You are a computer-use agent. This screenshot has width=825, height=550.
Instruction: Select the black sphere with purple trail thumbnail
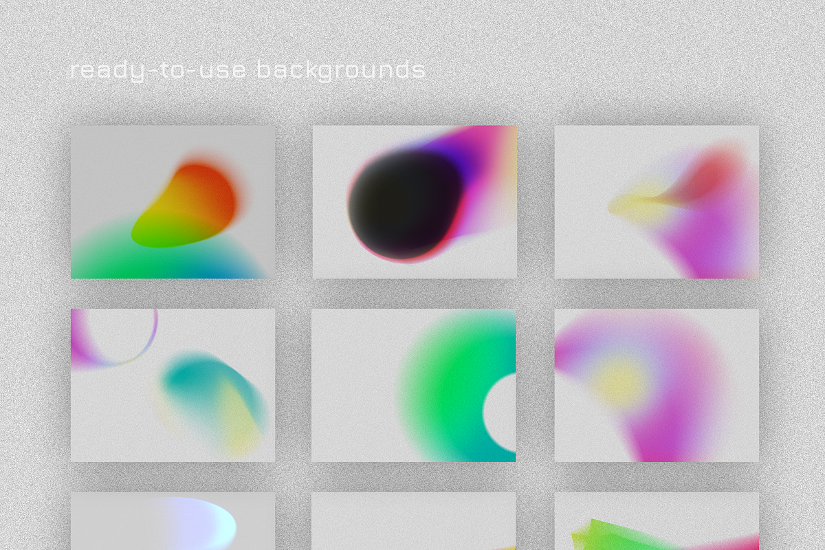tap(415, 202)
